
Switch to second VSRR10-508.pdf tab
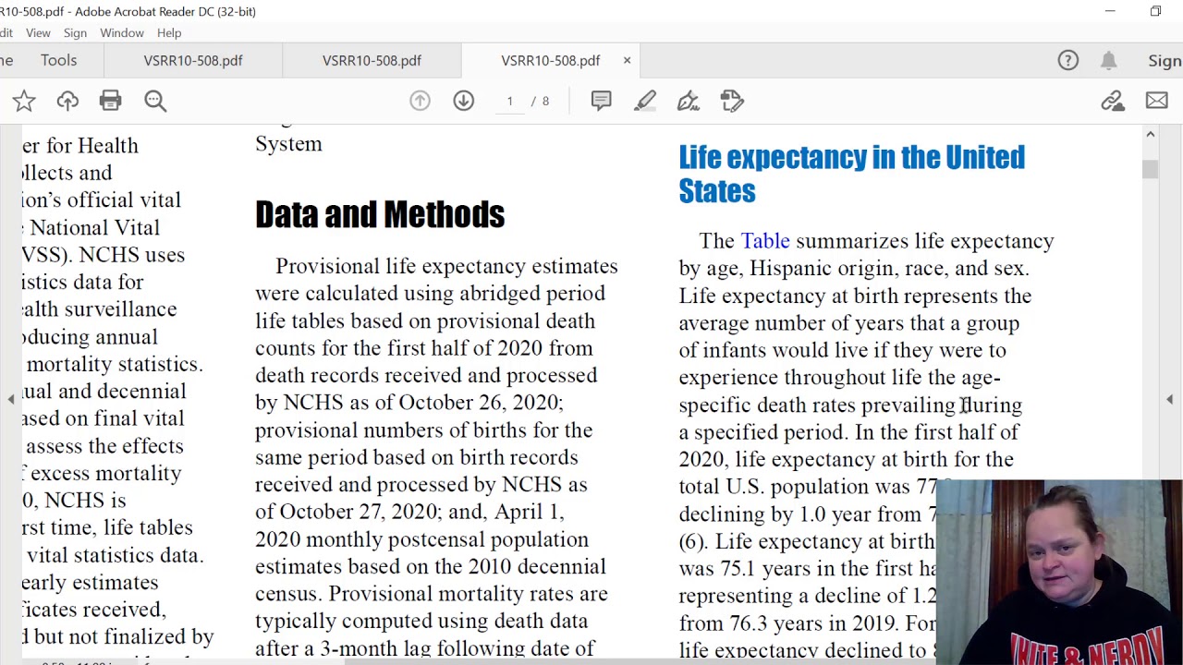pos(372,60)
